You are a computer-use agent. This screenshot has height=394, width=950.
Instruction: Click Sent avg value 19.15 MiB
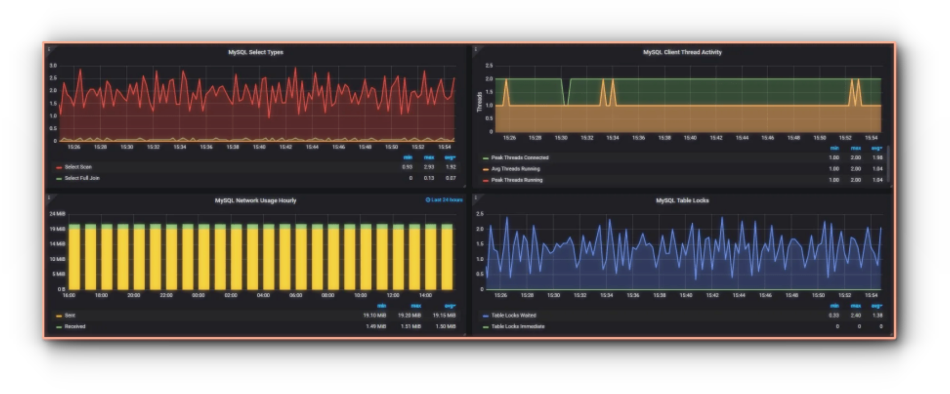click(444, 315)
